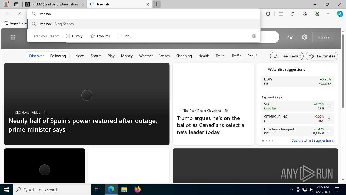The height and width of the screenshot is (195, 346).
Task: Open the Microsoft apps grid launcher
Action: (x=13, y=37)
